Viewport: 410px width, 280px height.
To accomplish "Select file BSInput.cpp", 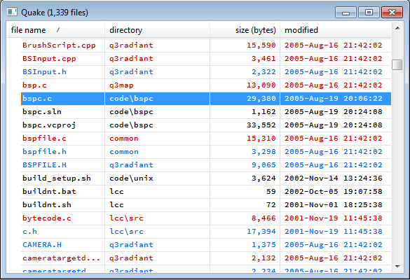I will (49, 59).
